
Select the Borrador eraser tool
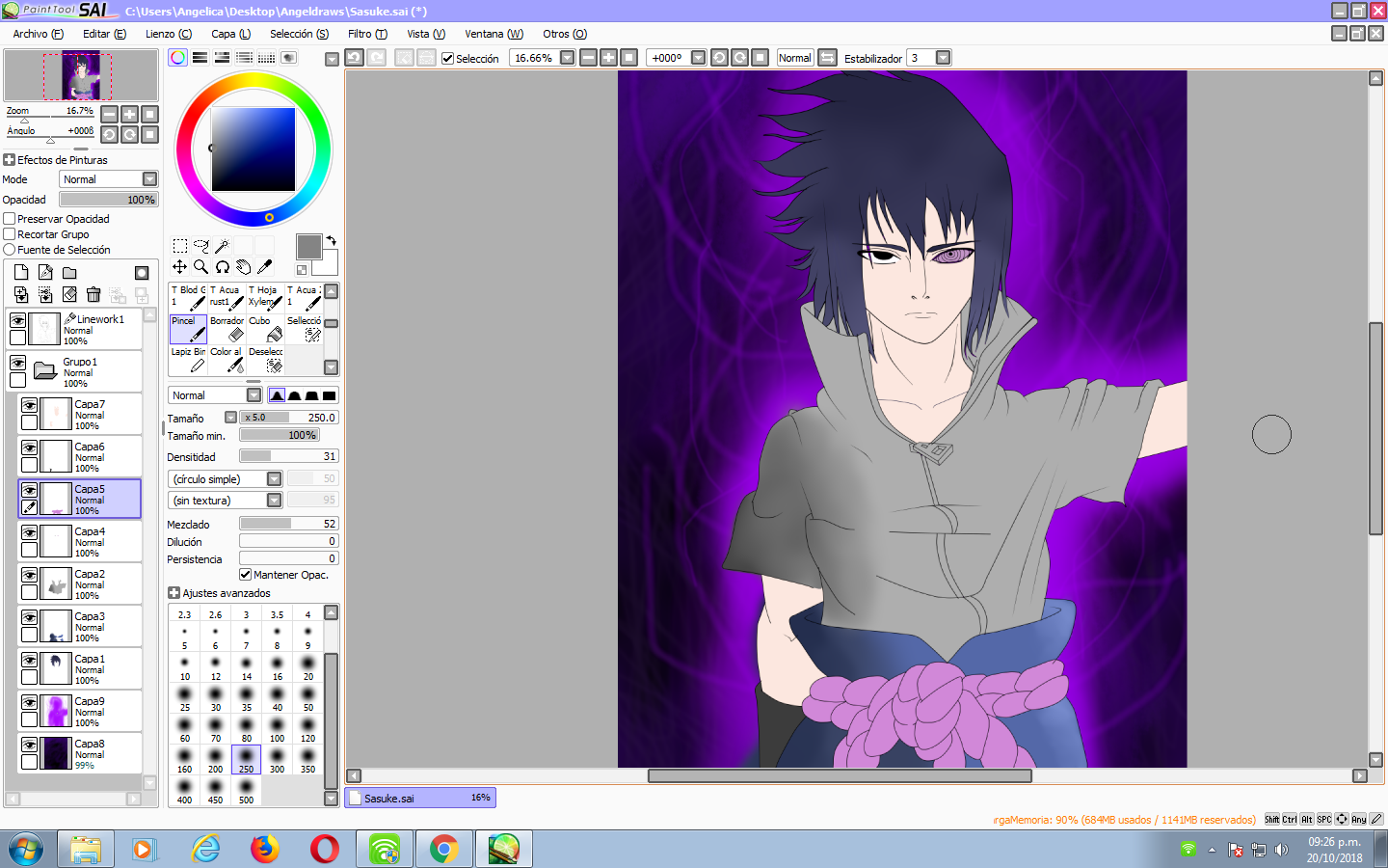click(227, 329)
